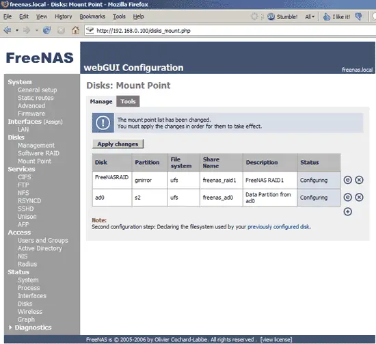Follow the previously configured disk link
This screenshot has width=376, height=344.
[x=279, y=226]
